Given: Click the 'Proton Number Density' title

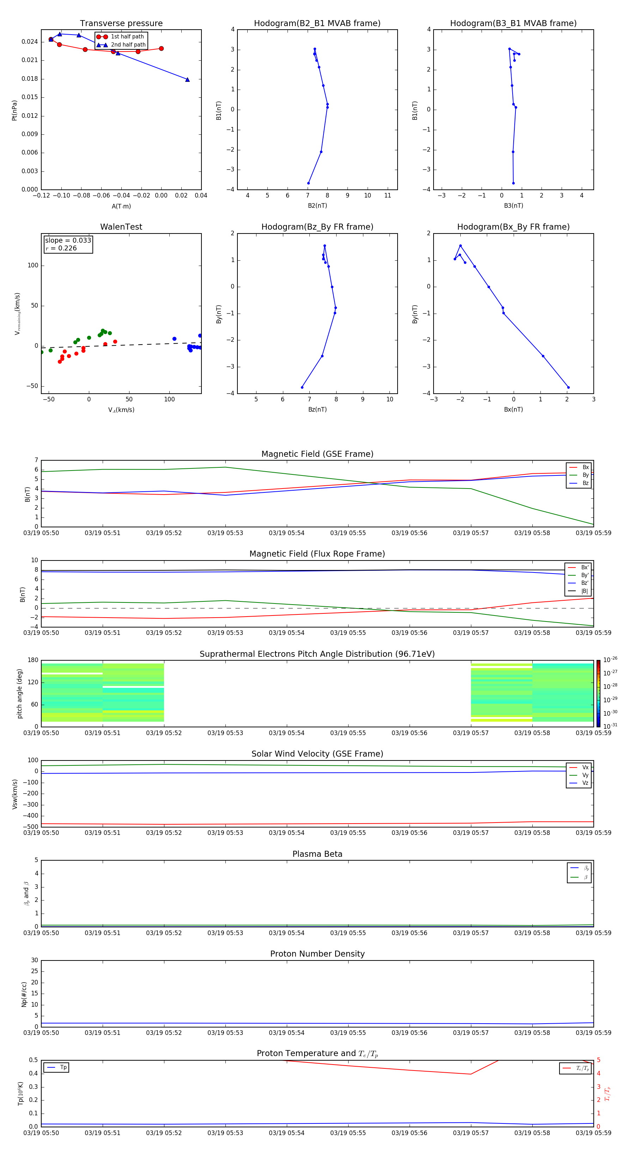Looking at the screenshot, I should click(317, 954).
